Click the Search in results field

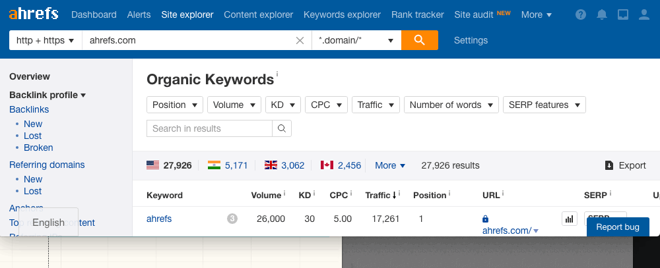pyautogui.click(x=209, y=128)
